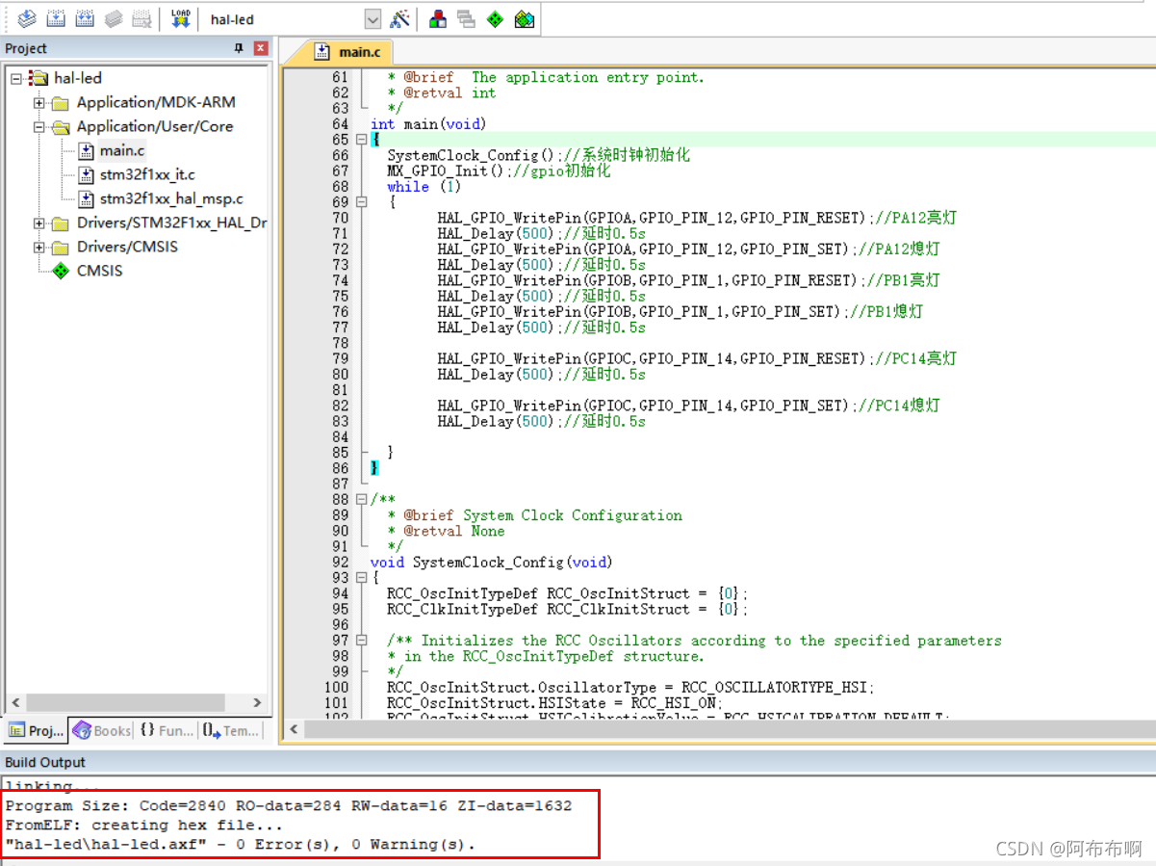Viewport: 1156px width, 866px height.
Task: Open Options for Target magic wand icon
Action: pyautogui.click(x=400, y=18)
